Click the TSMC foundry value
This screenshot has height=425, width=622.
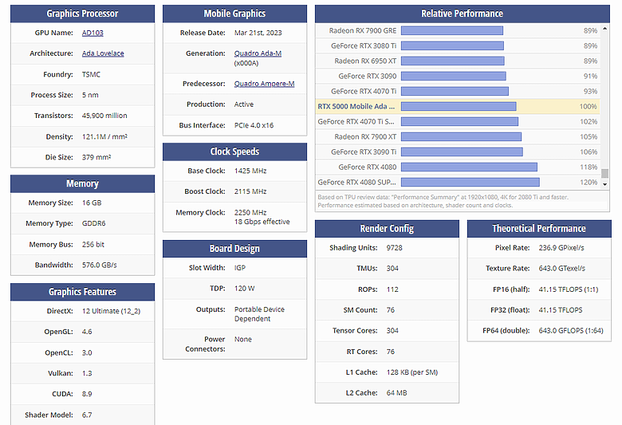coord(91,75)
